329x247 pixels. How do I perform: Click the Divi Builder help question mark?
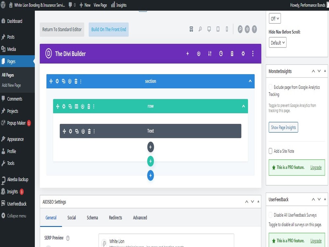[x=254, y=29]
